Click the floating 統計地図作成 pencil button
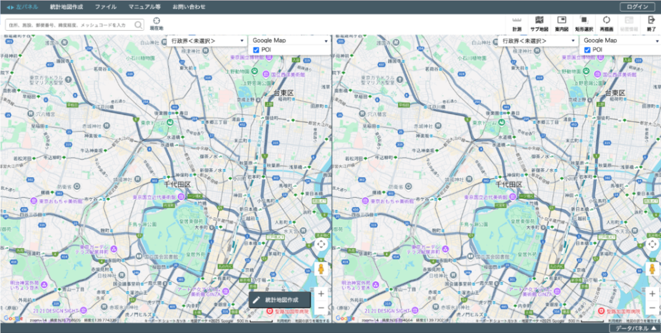Image resolution: width=661 pixels, height=333 pixels. (x=280, y=300)
